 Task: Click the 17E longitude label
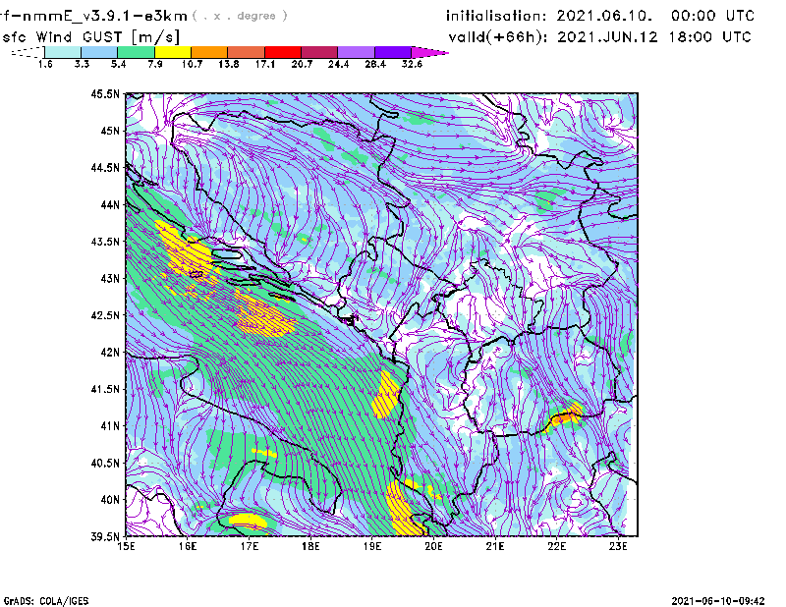(250, 546)
